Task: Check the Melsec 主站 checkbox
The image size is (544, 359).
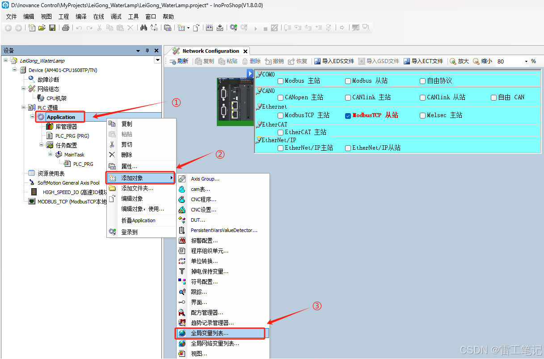Action: pos(422,115)
